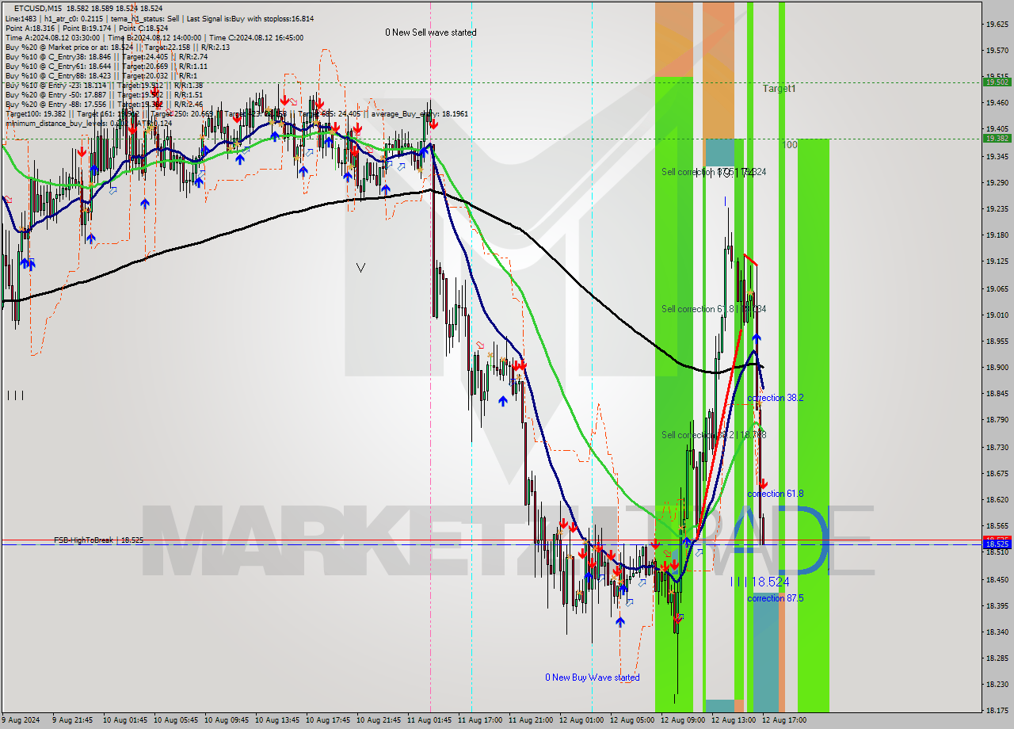Image resolution: width=1014 pixels, height=729 pixels.
Task: Click the 18.175 price on the axis
Action: (x=997, y=711)
